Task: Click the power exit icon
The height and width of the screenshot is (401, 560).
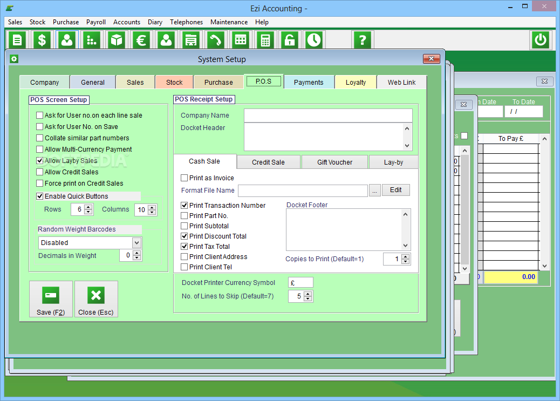Action: pyautogui.click(x=541, y=40)
